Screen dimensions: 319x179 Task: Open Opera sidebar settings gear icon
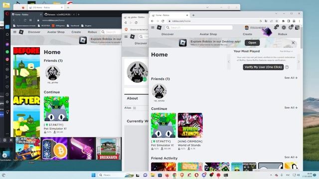point(7,102)
